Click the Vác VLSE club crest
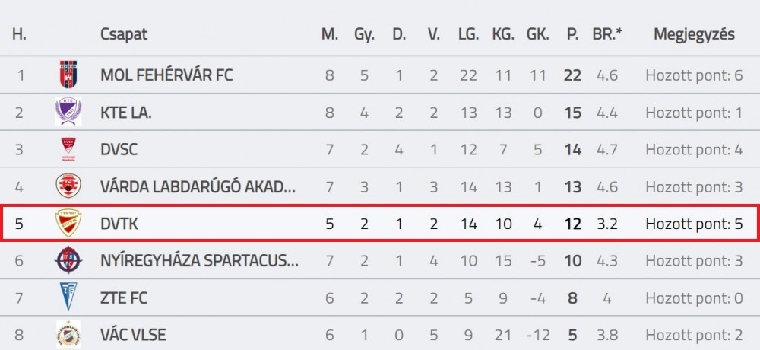Screen dimensions: 760x350 (x=68, y=335)
